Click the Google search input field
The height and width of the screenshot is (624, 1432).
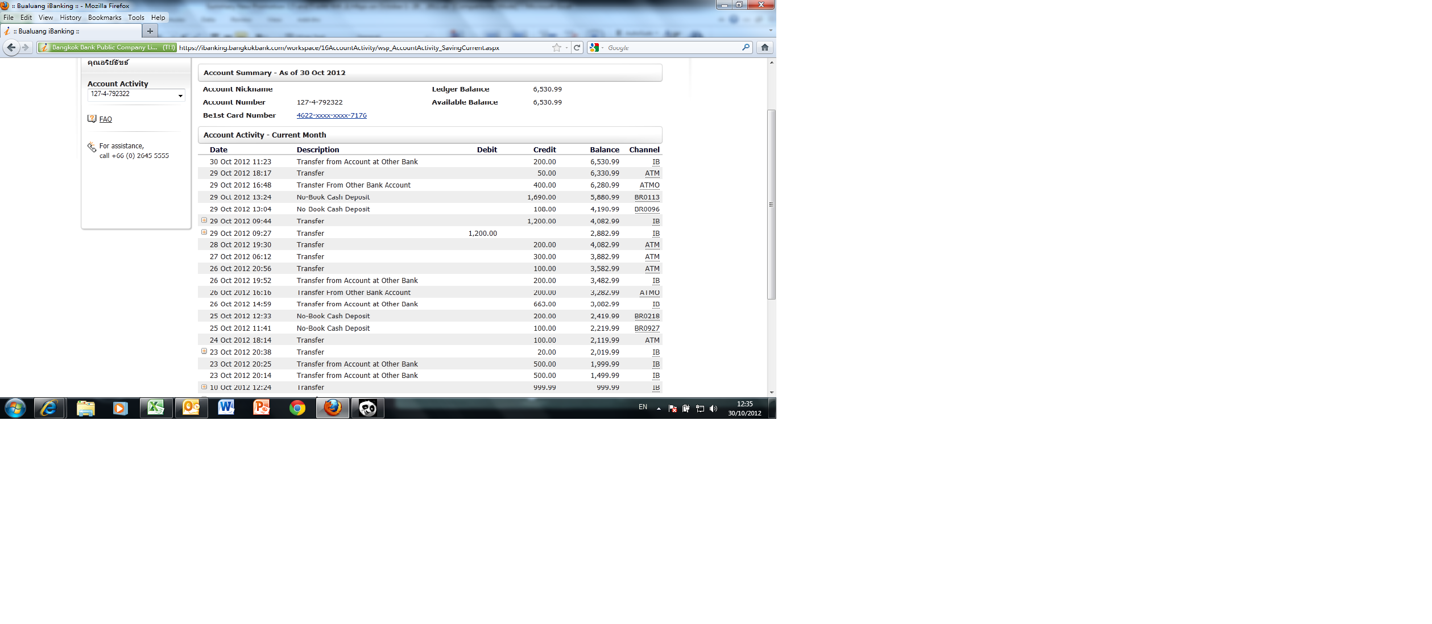[671, 48]
